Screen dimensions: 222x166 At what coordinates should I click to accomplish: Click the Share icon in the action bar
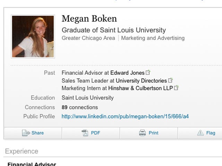point(26,133)
